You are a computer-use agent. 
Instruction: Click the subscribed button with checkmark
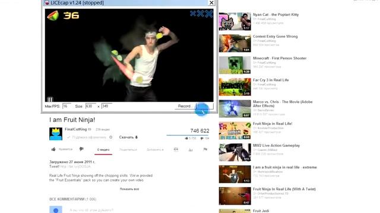tap(87, 137)
